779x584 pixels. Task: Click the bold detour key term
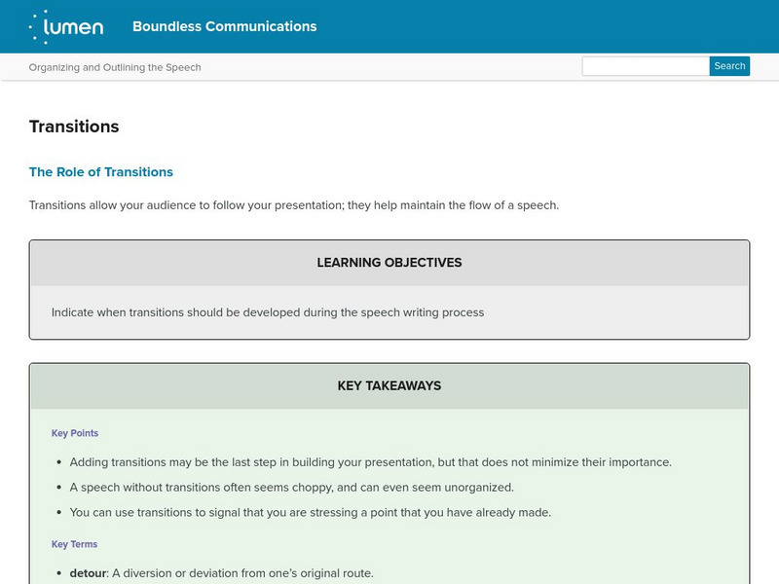[89, 573]
